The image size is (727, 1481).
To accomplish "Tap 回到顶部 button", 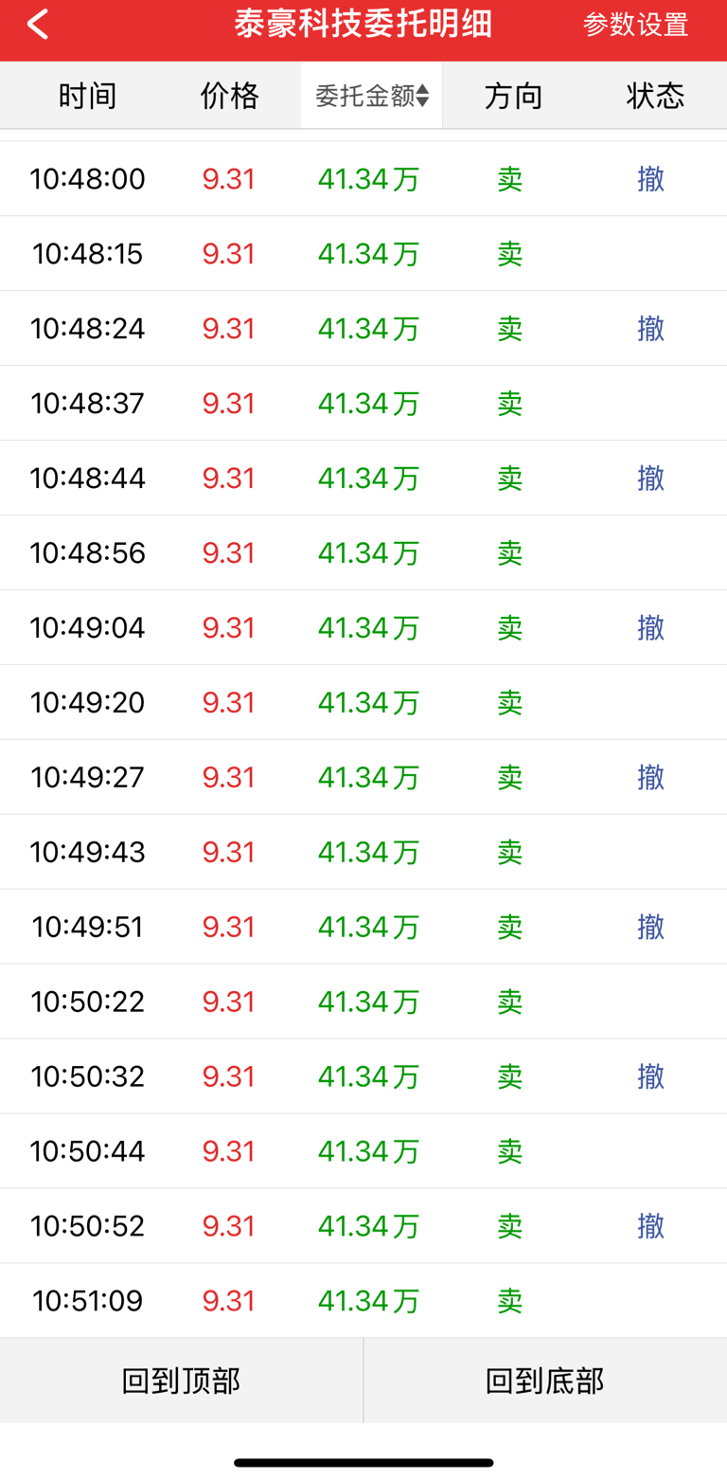I will [181, 1381].
